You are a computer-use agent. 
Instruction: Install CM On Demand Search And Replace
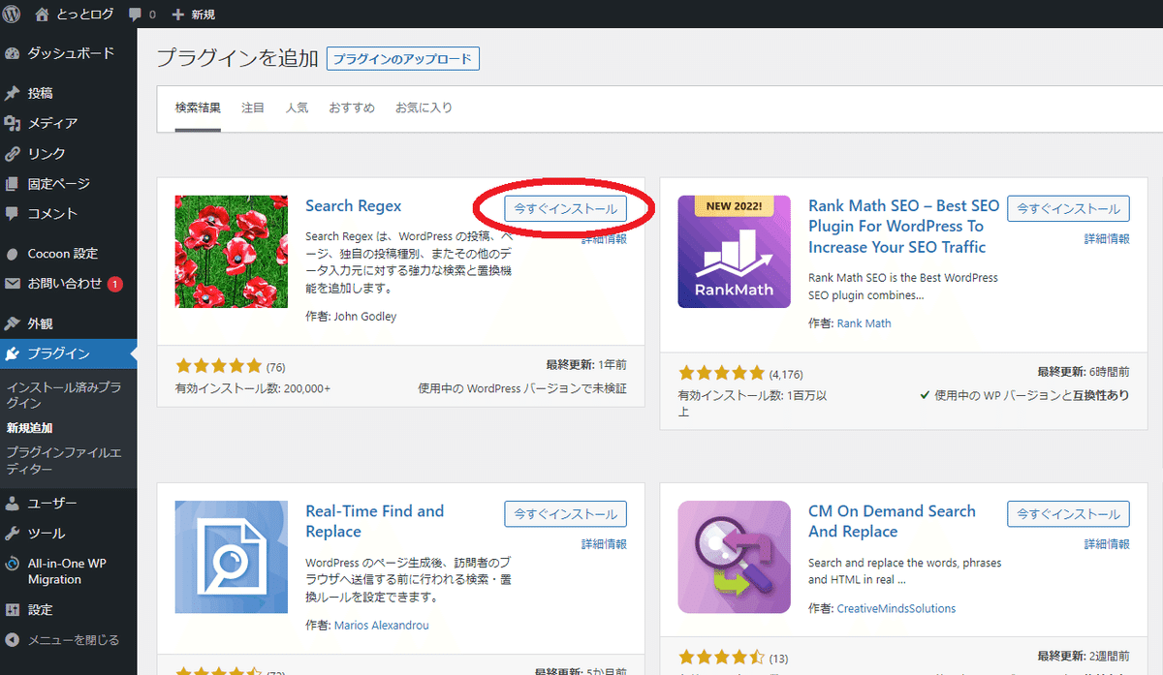point(1069,513)
